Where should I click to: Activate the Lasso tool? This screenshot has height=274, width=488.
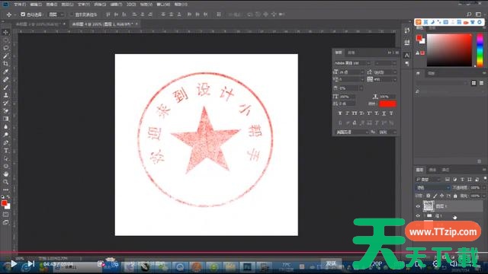[6, 48]
